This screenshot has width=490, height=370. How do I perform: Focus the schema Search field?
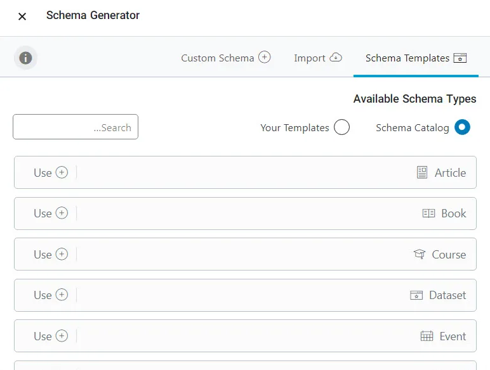tap(76, 127)
